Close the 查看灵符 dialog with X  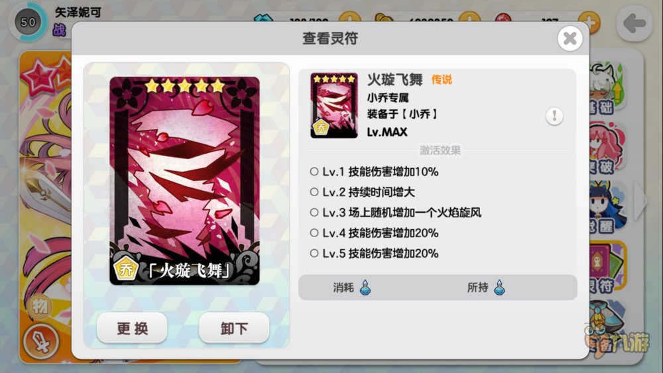[x=570, y=38]
